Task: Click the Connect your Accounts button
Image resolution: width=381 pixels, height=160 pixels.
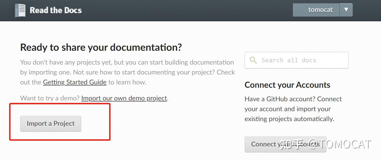Action: pos(285,144)
